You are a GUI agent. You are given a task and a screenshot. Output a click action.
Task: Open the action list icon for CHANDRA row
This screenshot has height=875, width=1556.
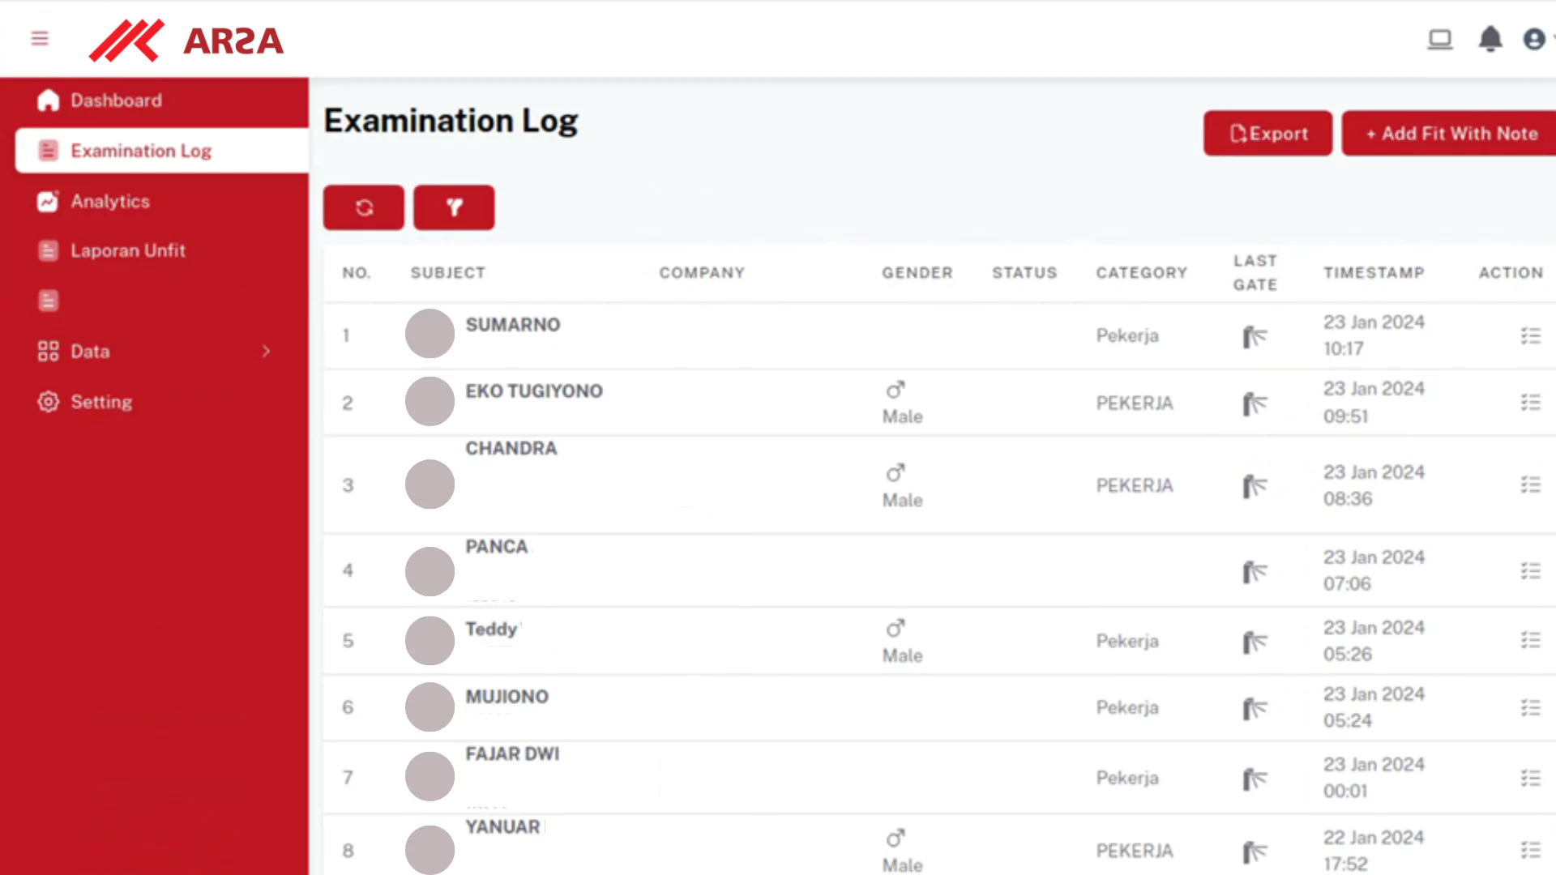click(x=1530, y=485)
